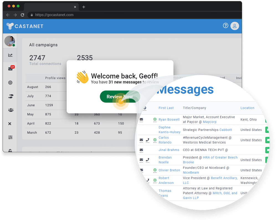Open the Maycorp company link
277x221 pixels.
[210, 122]
